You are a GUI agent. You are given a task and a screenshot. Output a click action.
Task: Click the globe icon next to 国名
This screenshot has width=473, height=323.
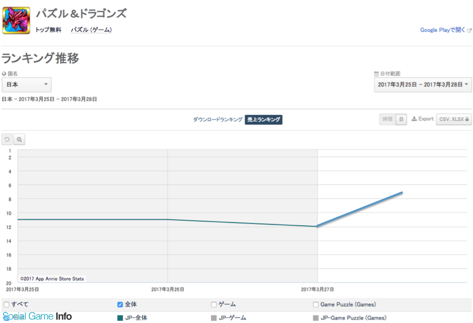coord(4,73)
